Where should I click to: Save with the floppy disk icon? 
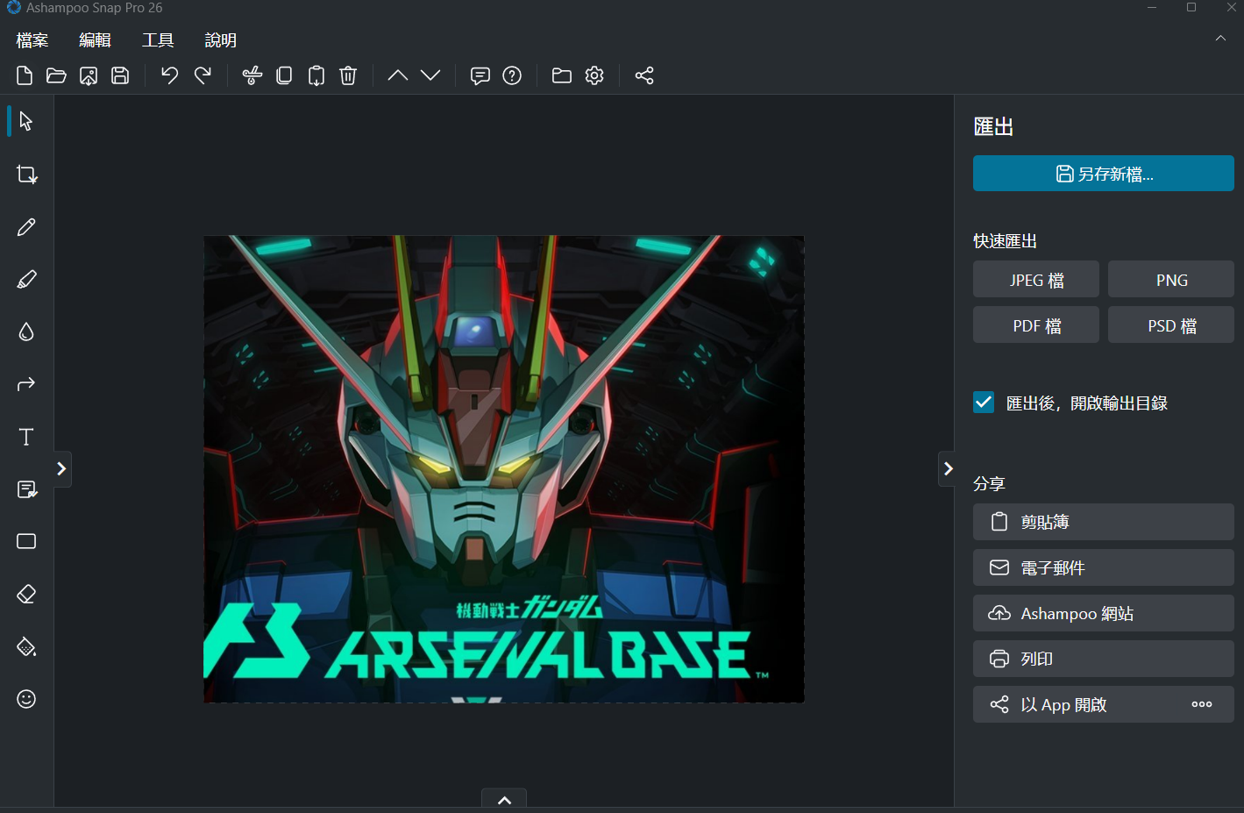(120, 75)
